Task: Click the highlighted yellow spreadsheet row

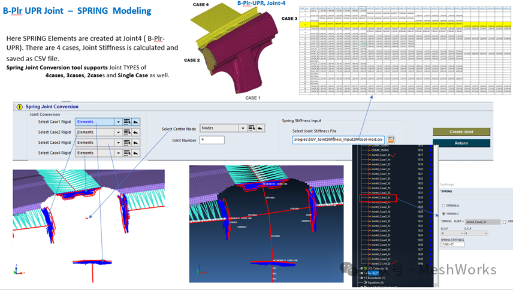Action: (405, 24)
